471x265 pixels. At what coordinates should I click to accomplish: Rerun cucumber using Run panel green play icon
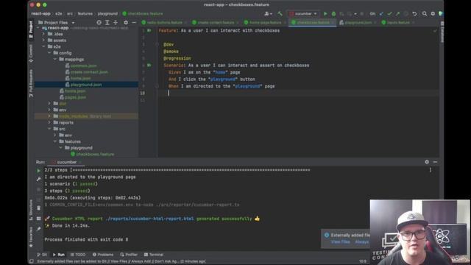click(x=38, y=170)
